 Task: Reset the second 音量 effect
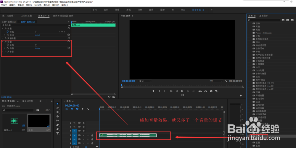[x=69, y=42]
